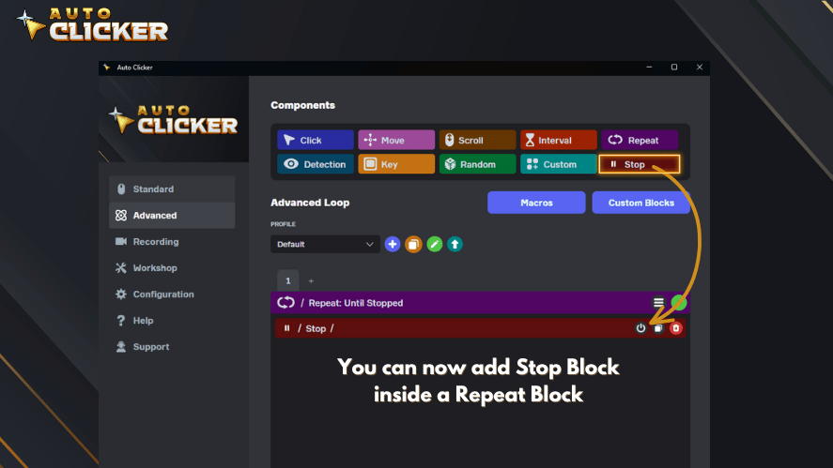
Task: Add an Interval component block
Action: 559,140
